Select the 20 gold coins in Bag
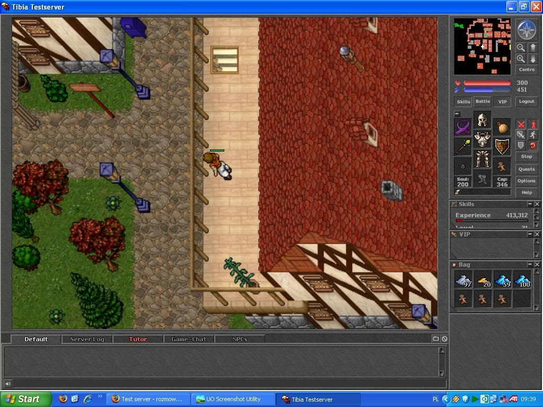 pyautogui.click(x=483, y=280)
